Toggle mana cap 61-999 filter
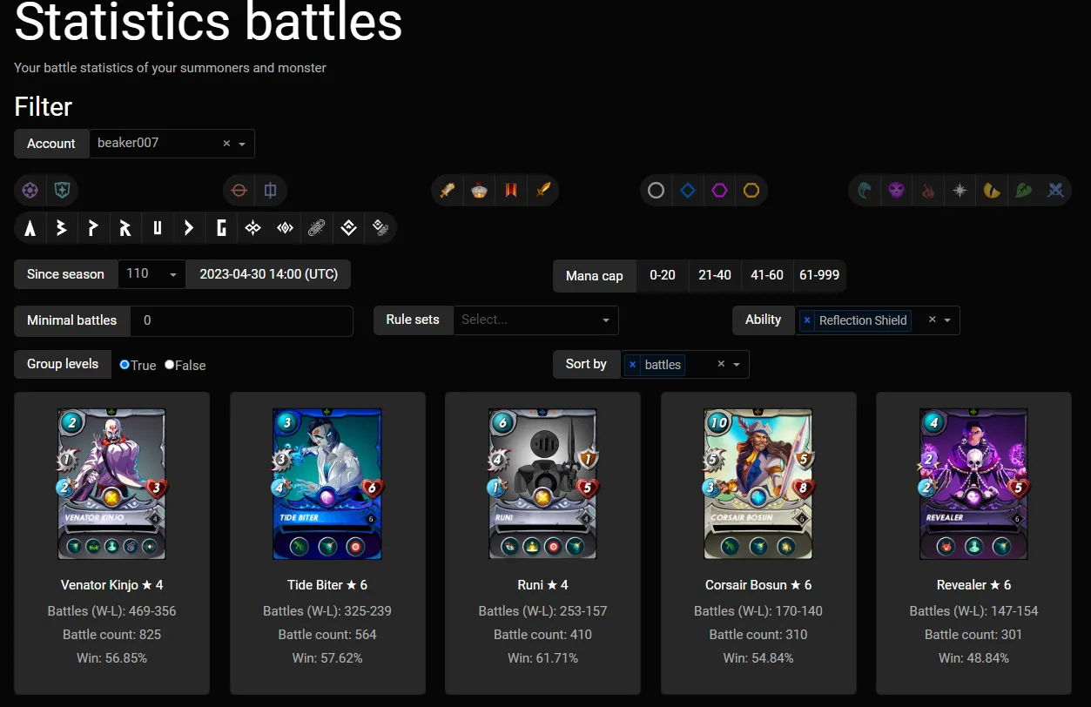 819,275
